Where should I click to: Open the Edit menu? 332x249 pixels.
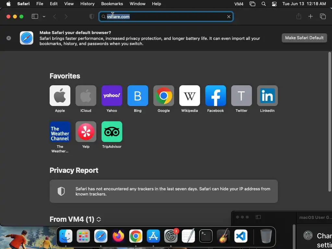point(53,4)
